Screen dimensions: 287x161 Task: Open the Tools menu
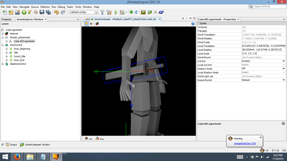pos(78,7)
